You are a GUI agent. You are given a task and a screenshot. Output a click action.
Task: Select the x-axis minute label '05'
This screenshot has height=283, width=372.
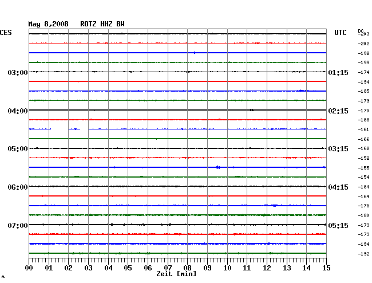pos(128,268)
